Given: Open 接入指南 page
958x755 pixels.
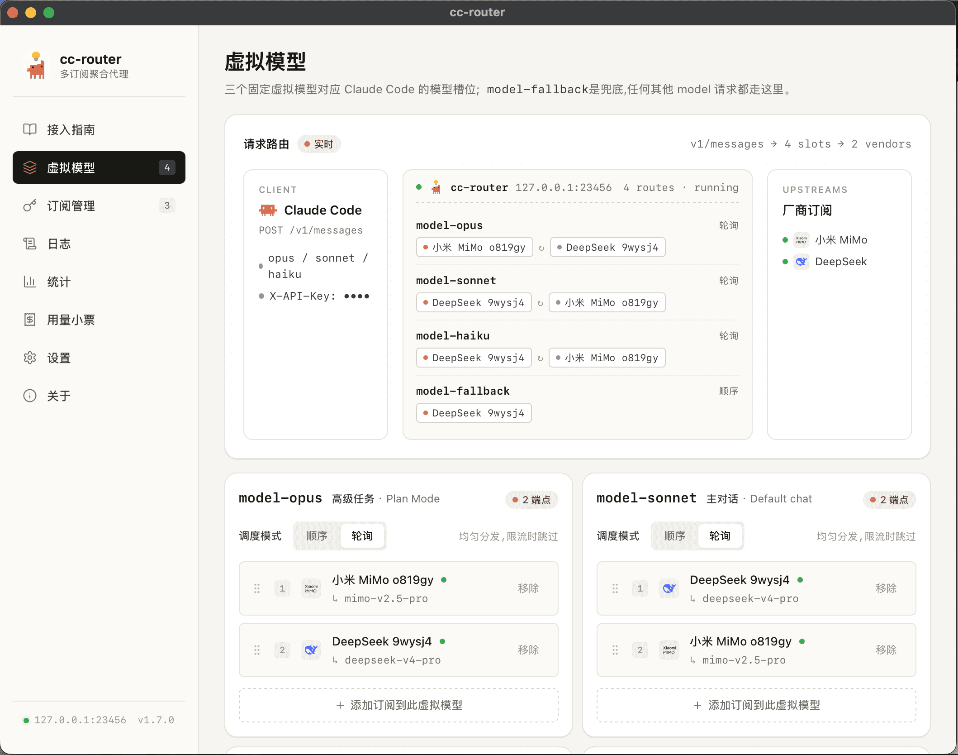Looking at the screenshot, I should [99, 129].
